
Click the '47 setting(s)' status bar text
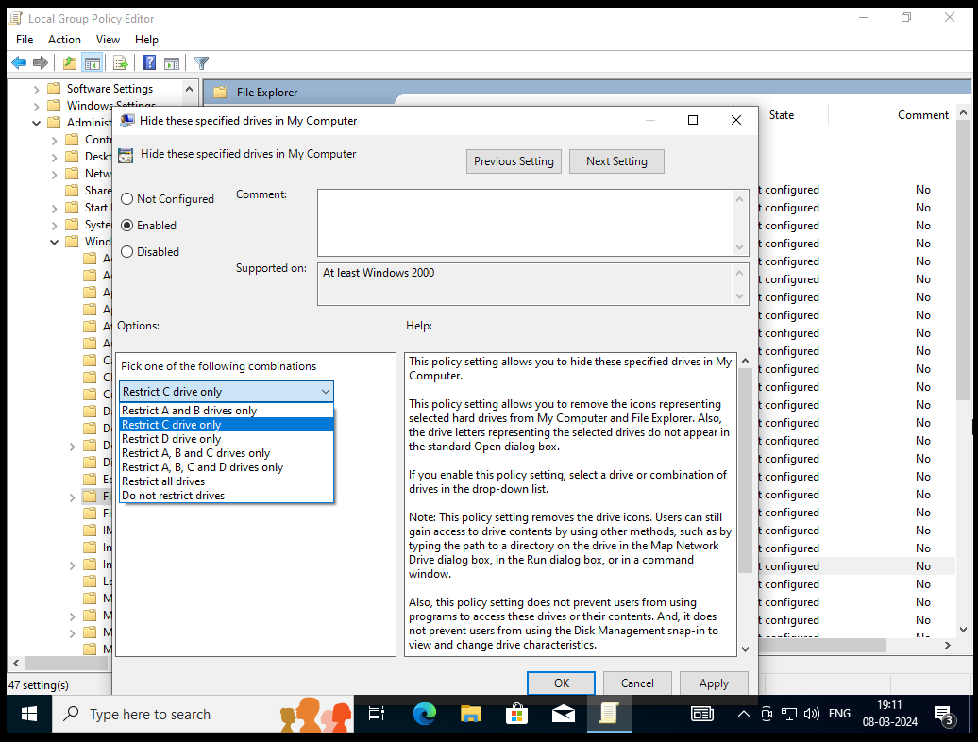[x=38, y=685]
